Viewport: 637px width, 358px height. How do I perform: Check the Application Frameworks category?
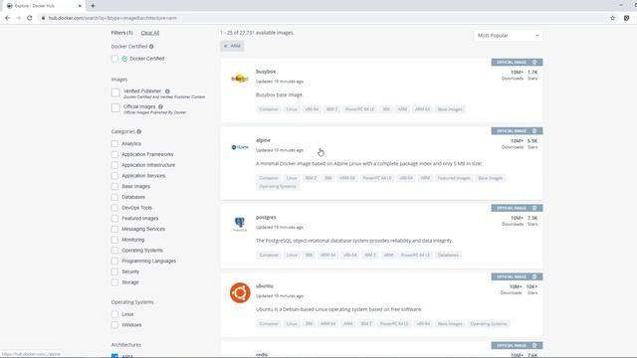pyautogui.click(x=115, y=154)
